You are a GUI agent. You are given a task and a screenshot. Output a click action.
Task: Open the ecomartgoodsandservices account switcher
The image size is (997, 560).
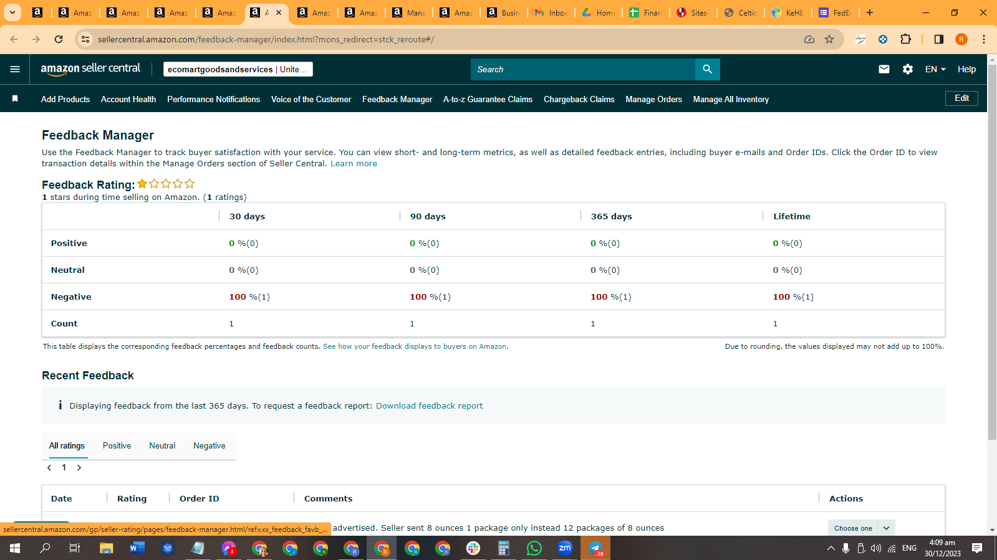coord(238,69)
